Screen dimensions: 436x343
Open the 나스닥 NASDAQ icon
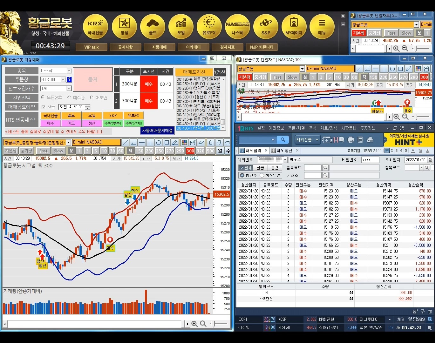[x=237, y=27]
